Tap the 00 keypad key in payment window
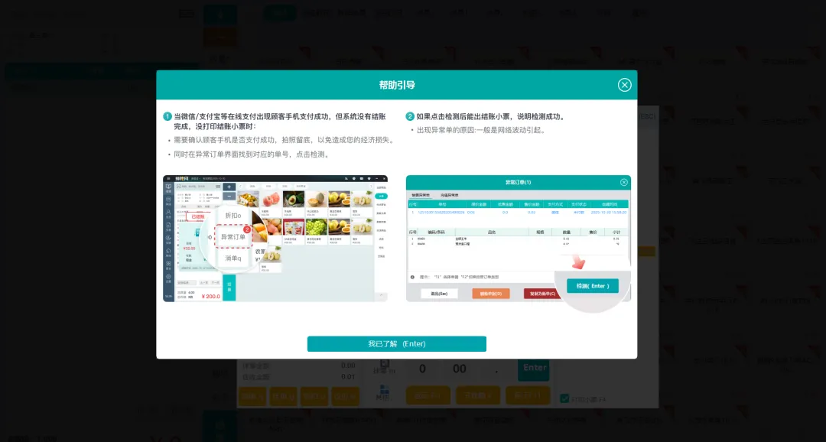Screen dimensions: 826x442 pos(460,369)
